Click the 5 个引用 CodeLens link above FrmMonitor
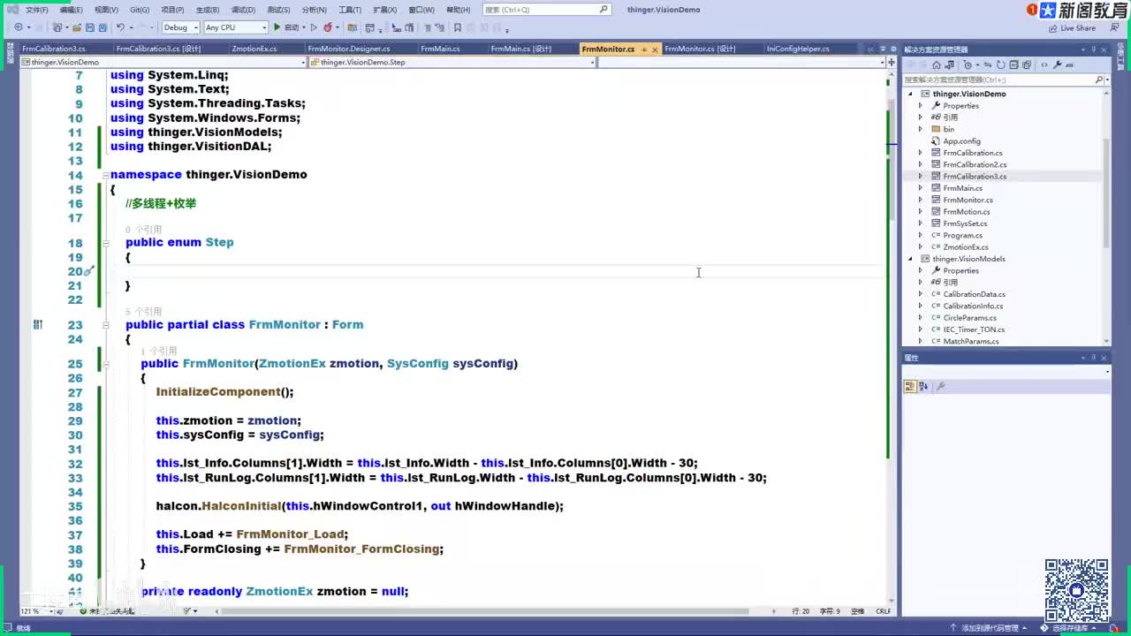 coord(143,312)
